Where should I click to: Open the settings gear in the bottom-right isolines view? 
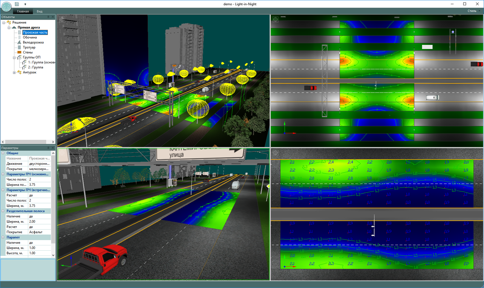click(276, 153)
